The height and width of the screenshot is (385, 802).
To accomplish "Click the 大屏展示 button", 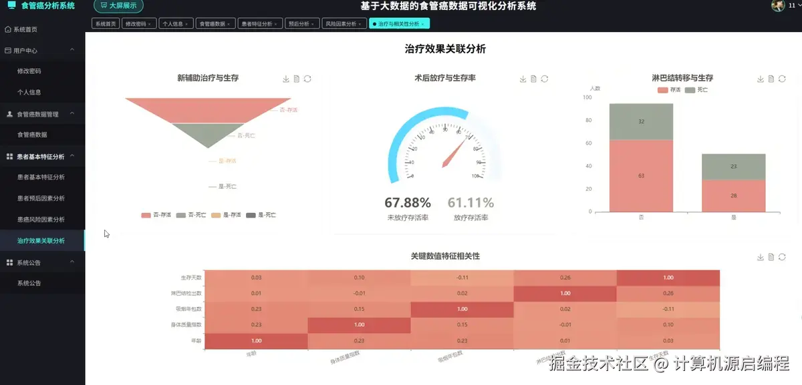I will tap(118, 6).
